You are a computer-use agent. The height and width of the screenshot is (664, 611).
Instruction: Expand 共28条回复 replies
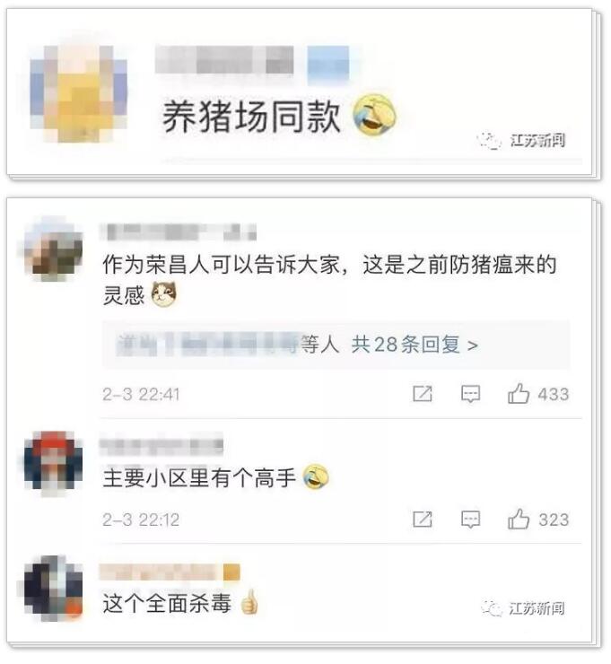point(415,345)
